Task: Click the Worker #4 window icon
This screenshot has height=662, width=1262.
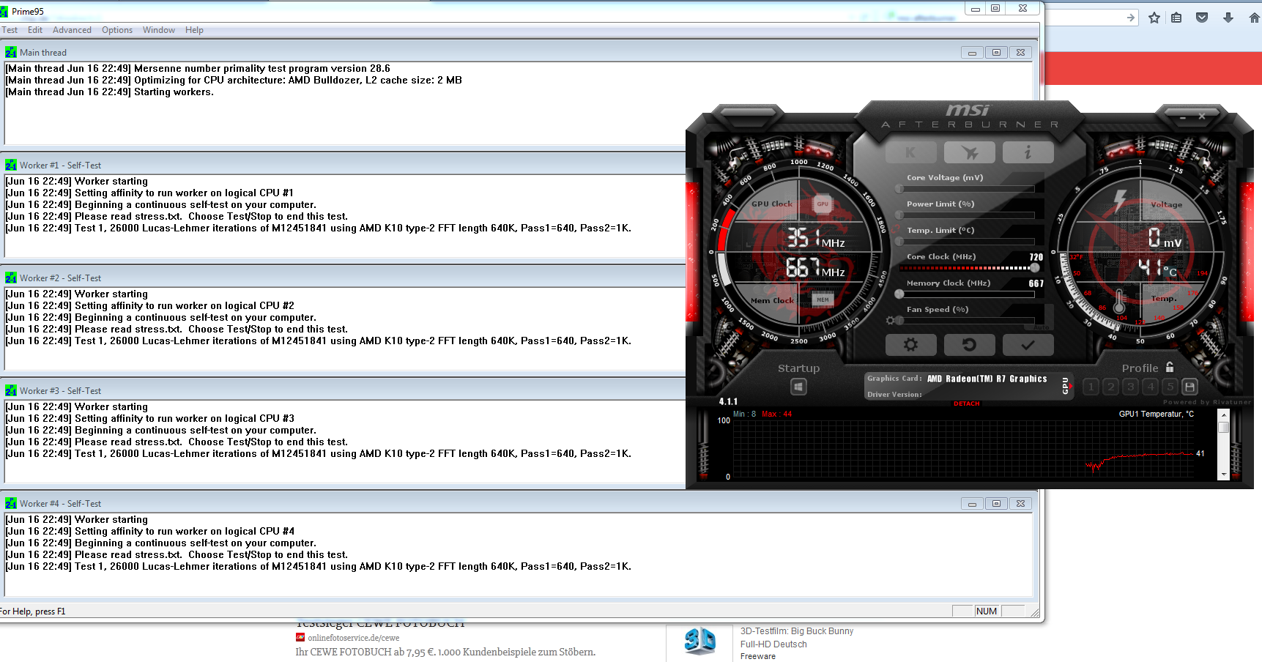Action: [11, 503]
